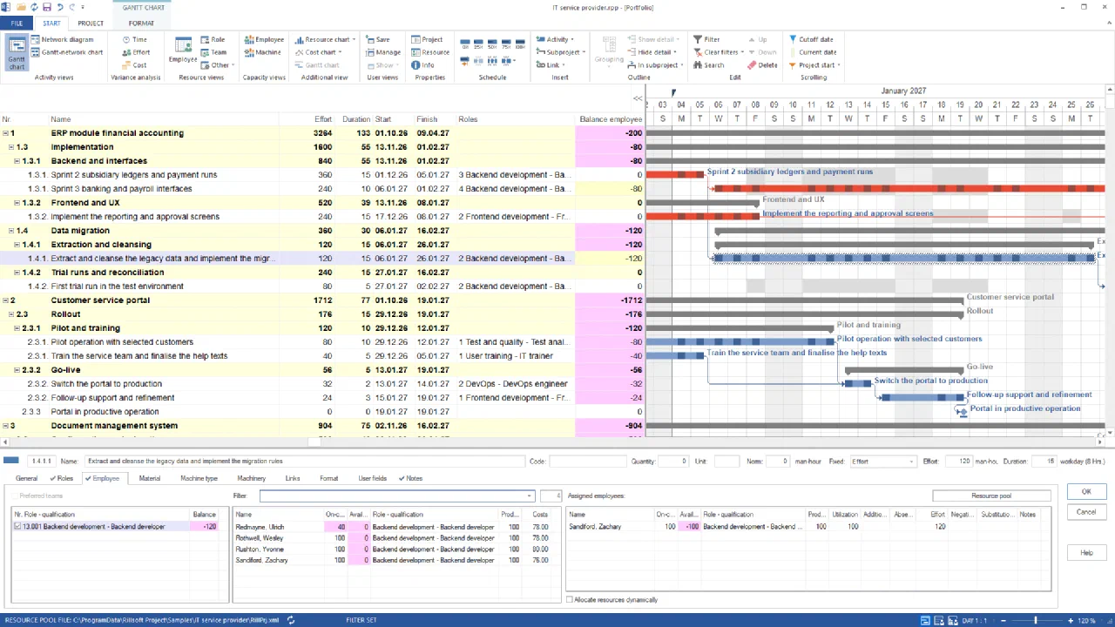Open the Roles tab
Image resolution: width=1115 pixels, height=627 pixels.
point(61,478)
